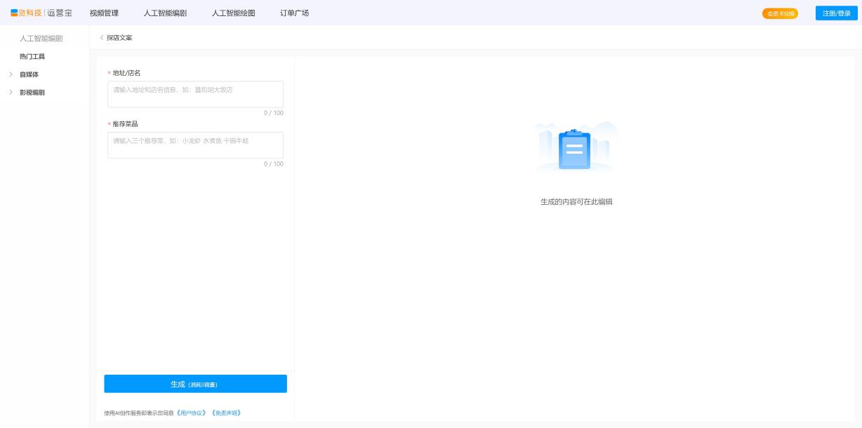Go to 订单广场
The image size is (862, 428).
294,13
